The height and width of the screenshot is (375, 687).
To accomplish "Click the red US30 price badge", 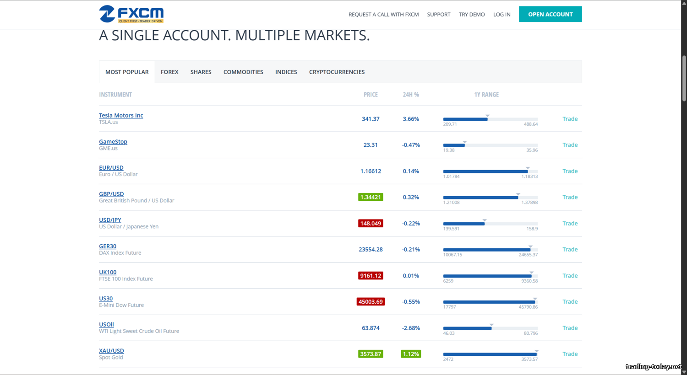I will pyautogui.click(x=371, y=302).
